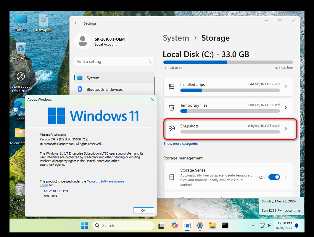Viewport: 314px width, 237px height.
Task: Open the Windows Start button
Action: point(85,225)
